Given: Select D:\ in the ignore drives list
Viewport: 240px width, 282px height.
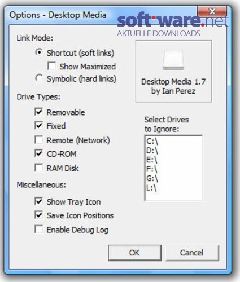Looking at the screenshot, I should (x=173, y=151).
